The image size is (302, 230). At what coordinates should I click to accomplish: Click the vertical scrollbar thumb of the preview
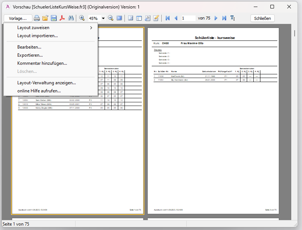(x=295, y=33)
